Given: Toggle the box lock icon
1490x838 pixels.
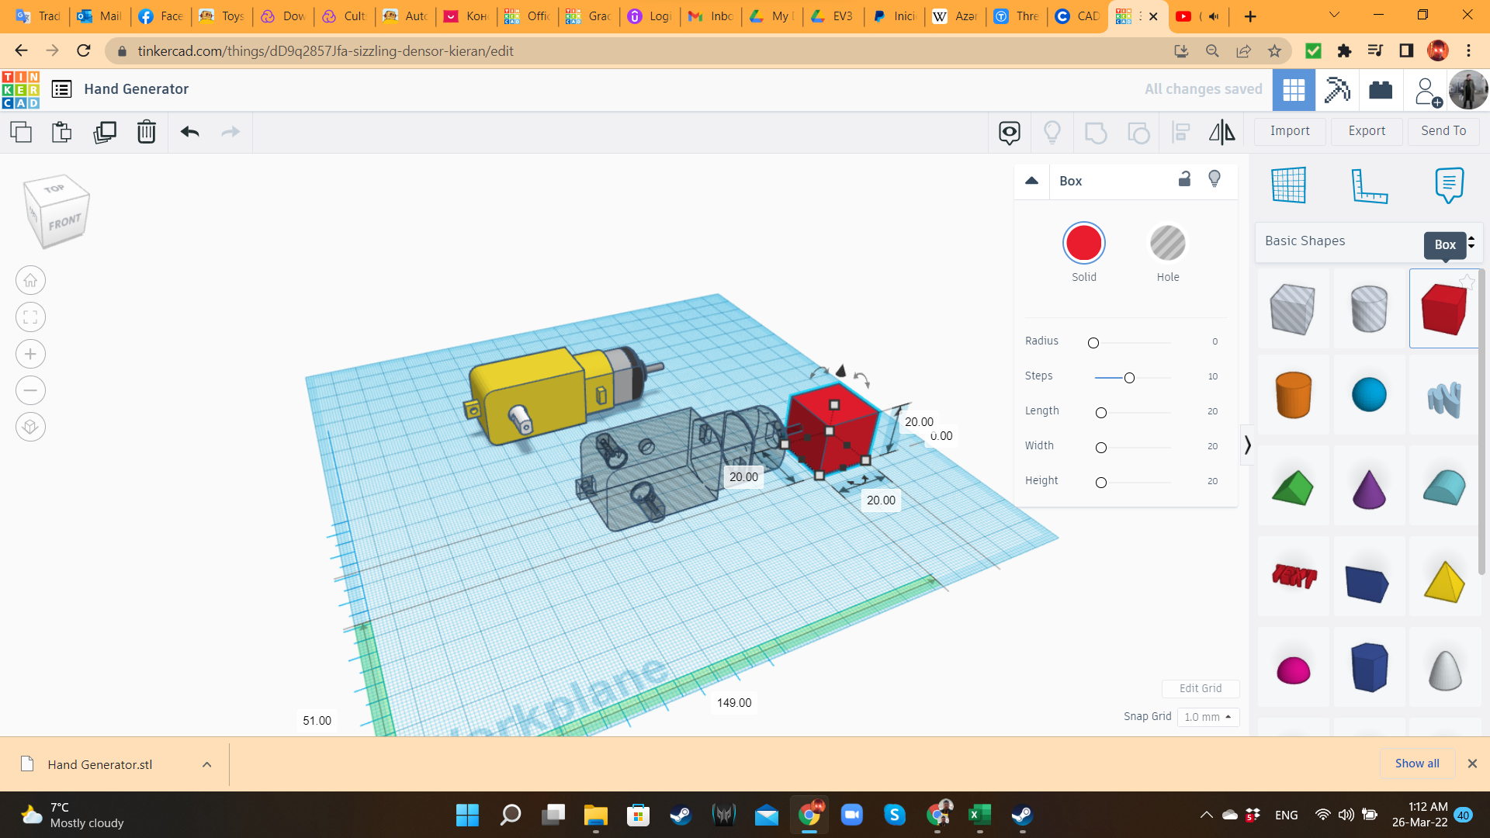Looking at the screenshot, I should click(1184, 179).
